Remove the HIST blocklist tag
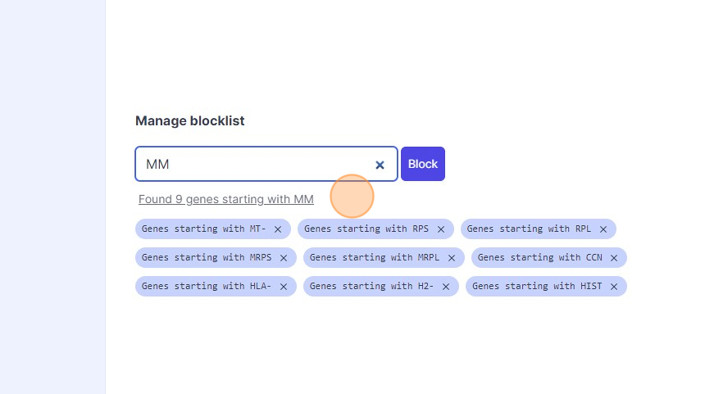 pos(614,287)
